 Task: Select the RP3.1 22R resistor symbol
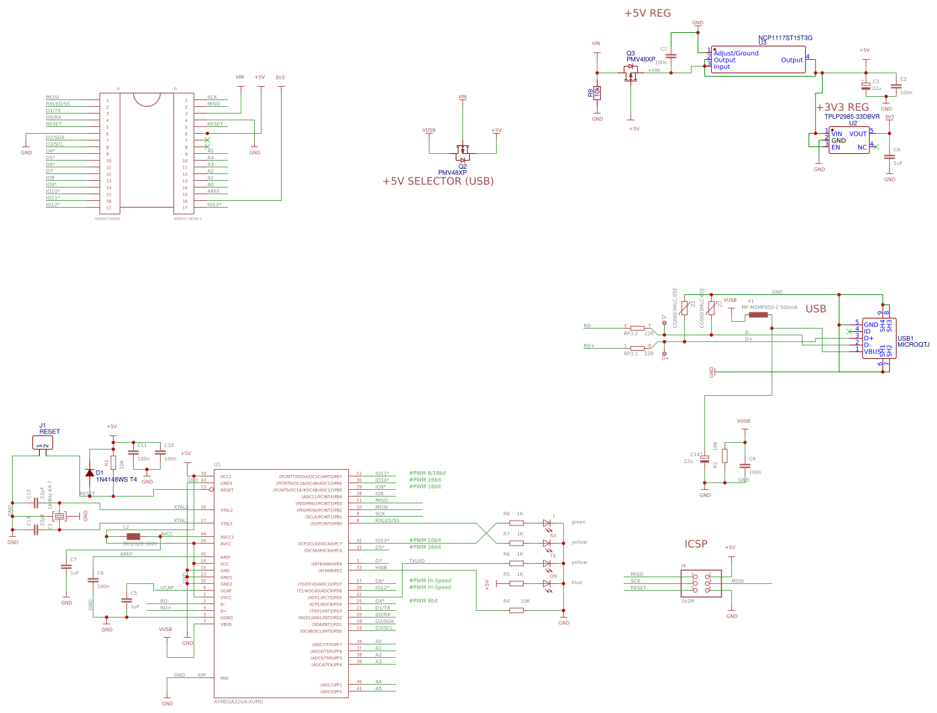[637, 348]
